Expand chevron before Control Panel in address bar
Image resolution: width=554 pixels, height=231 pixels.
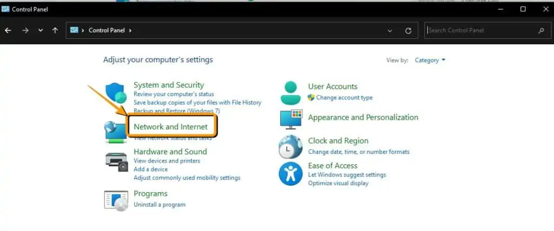[83, 30]
